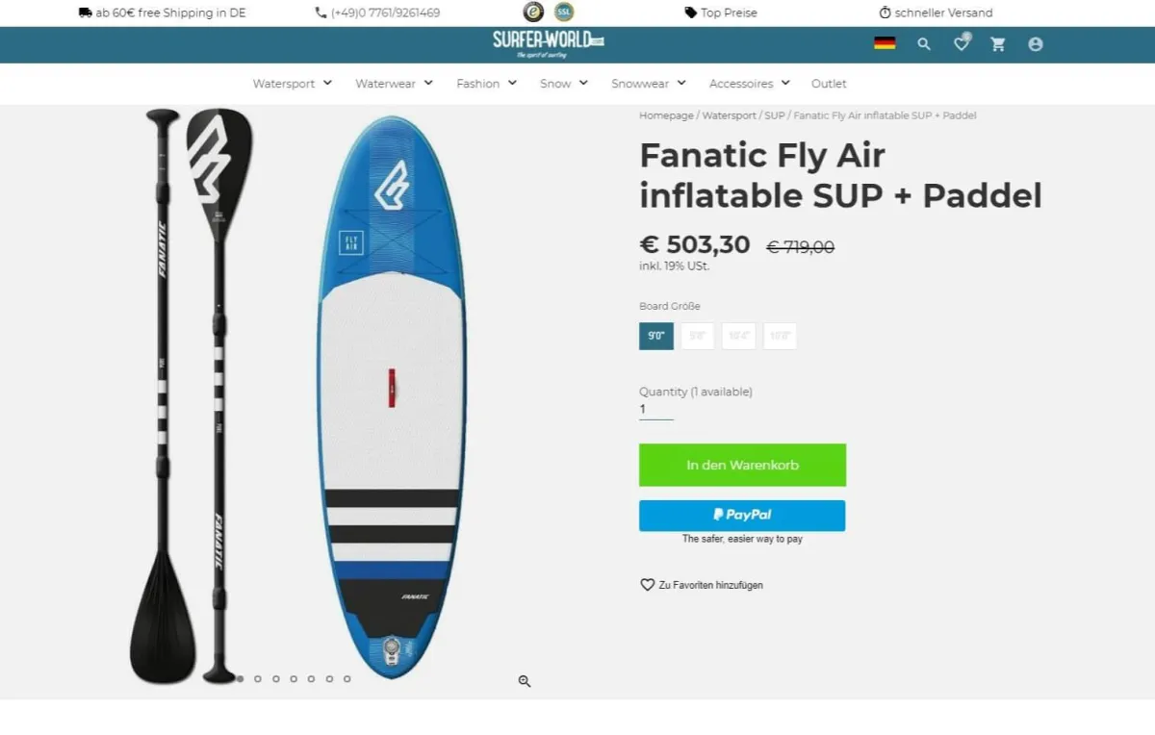Open the user account icon
The width and height of the screenshot is (1155, 735).
[x=1035, y=44]
